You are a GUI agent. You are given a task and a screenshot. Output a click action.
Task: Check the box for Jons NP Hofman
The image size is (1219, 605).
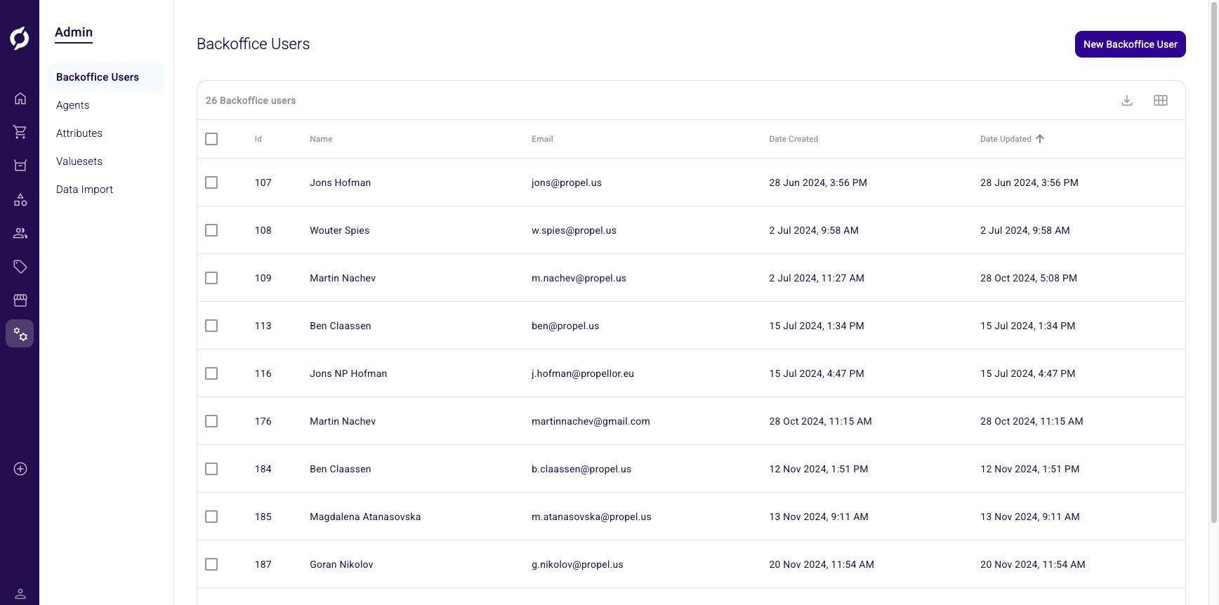tap(211, 373)
